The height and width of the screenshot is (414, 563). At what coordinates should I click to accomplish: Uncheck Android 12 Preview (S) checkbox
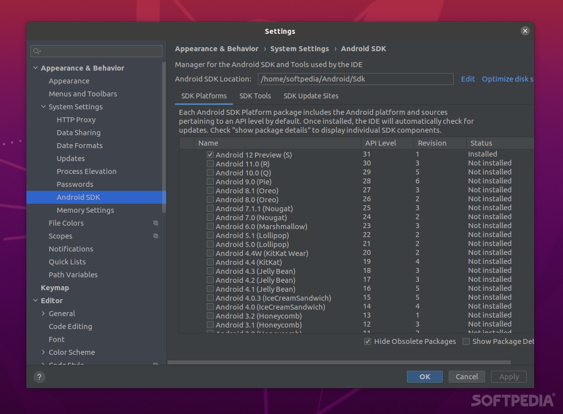(x=210, y=155)
